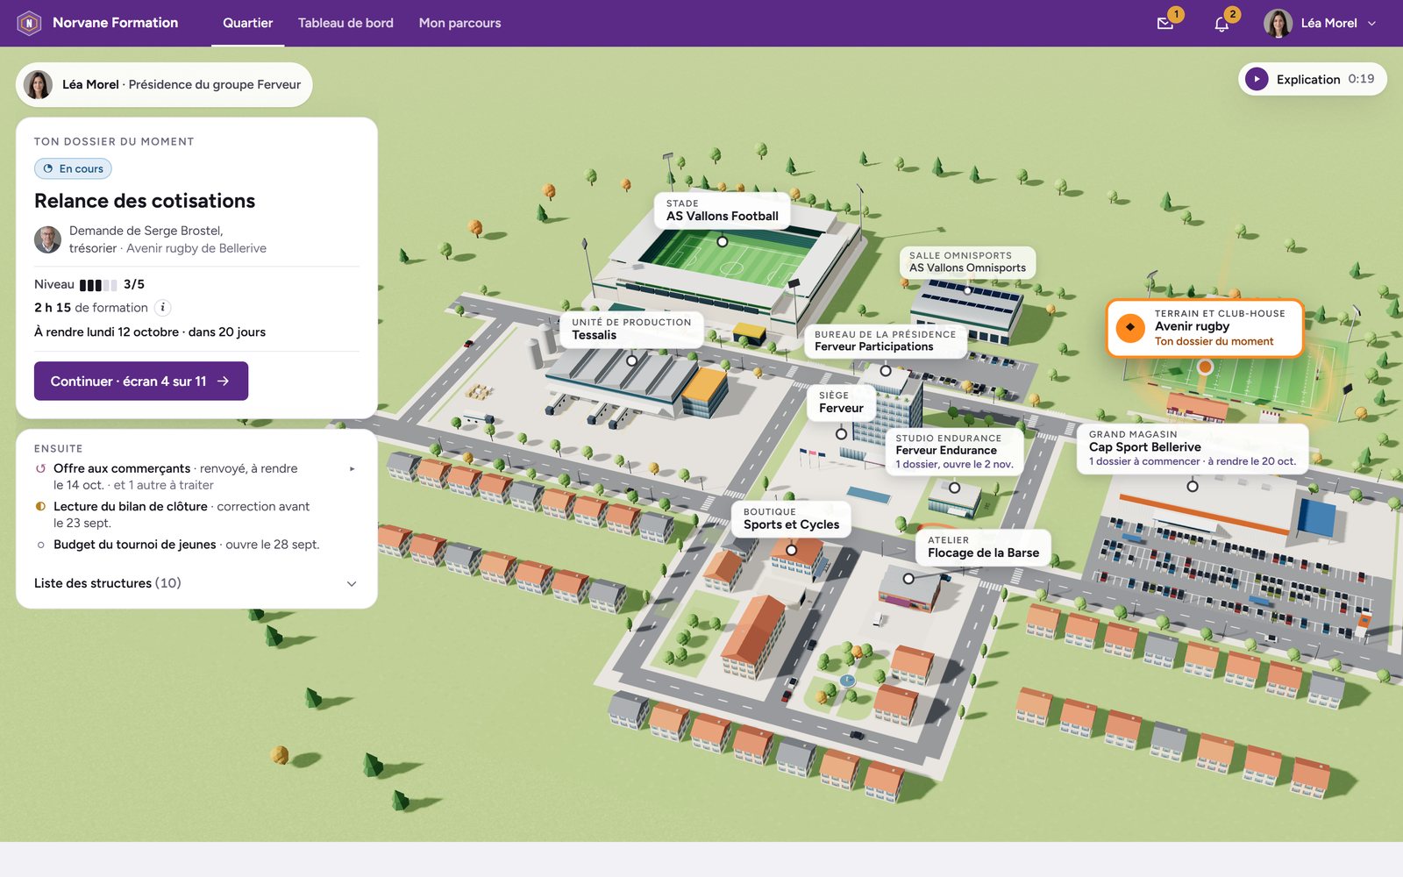Continue to écran 4 sur 11
Screen dimensions: 1403x877
[x=141, y=381]
